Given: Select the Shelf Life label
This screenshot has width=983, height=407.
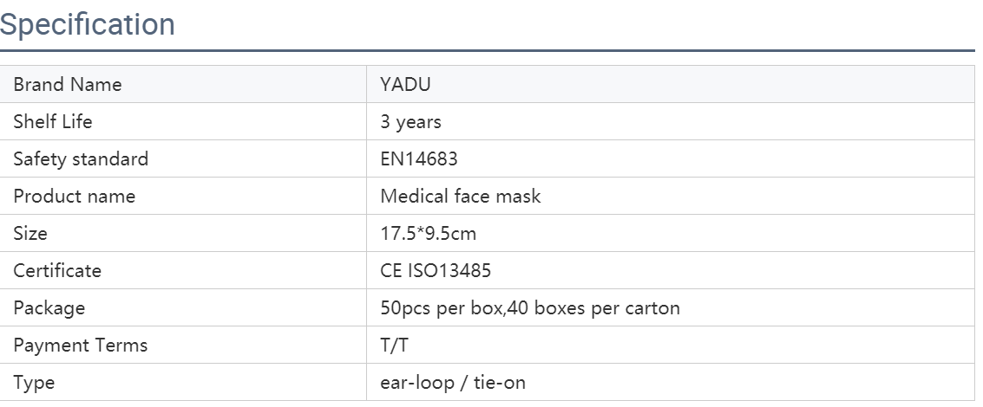Looking at the screenshot, I should point(53,121).
